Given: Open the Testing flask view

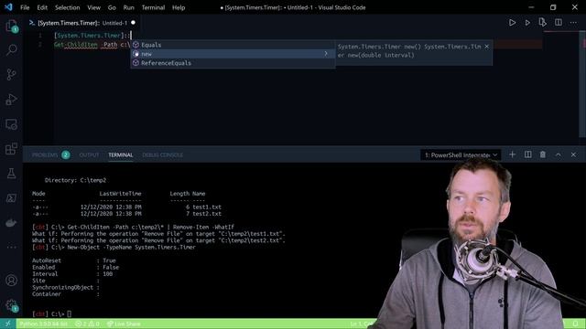Looking at the screenshot, I should tap(11, 174).
